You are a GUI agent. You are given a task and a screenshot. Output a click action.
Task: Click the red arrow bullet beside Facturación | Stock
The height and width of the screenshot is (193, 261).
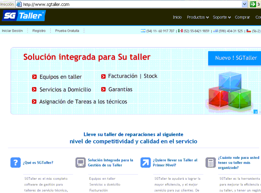103,76
